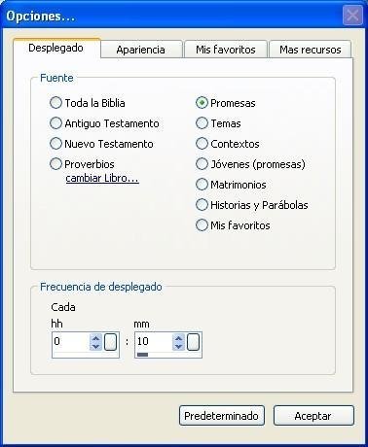Click the Predeterminado button
Screen dimensions: 368x447
[x=222, y=416]
